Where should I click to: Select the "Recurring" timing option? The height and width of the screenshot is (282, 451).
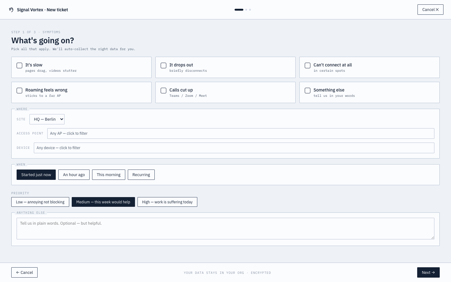point(141,175)
